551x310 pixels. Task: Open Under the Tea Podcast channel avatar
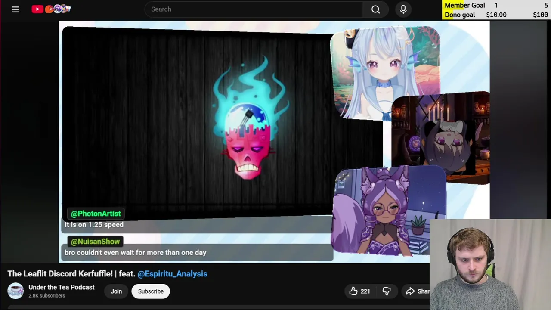click(x=15, y=291)
